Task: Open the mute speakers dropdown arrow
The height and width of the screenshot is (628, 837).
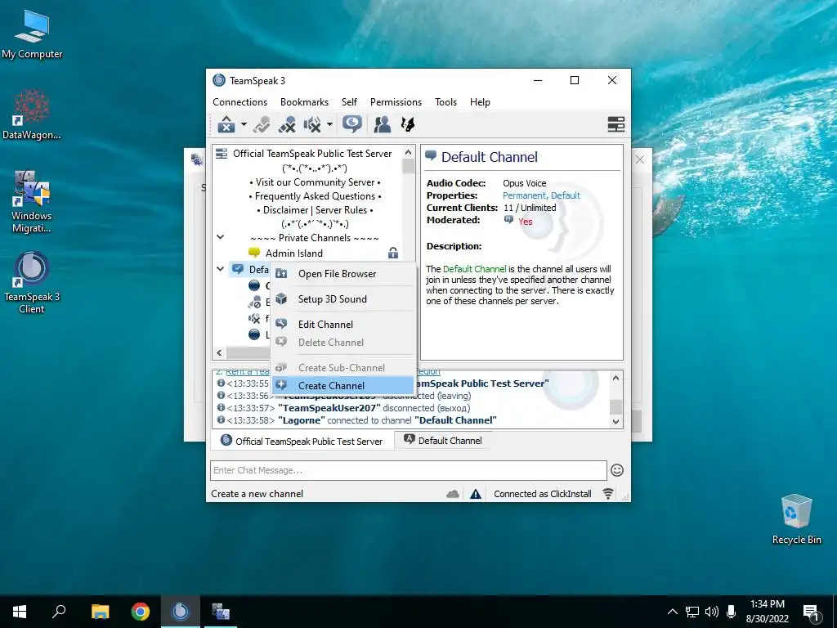Action: pos(329,124)
